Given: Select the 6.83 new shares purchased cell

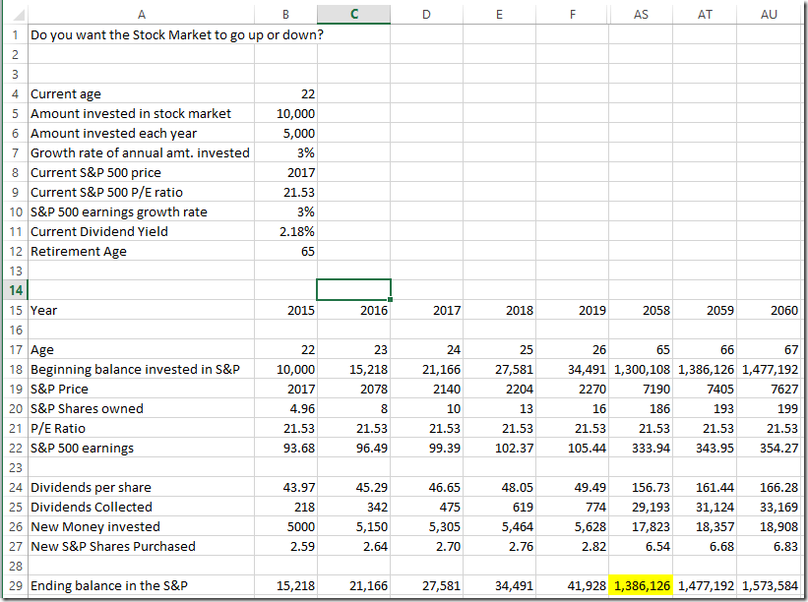Looking at the screenshot, I should tap(769, 546).
